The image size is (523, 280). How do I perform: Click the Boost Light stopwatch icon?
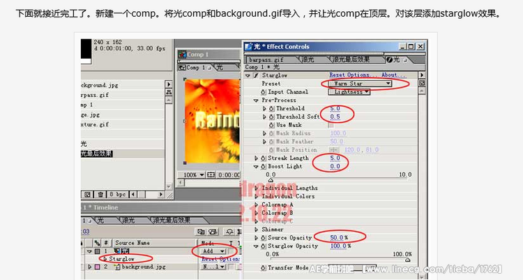[263, 166]
